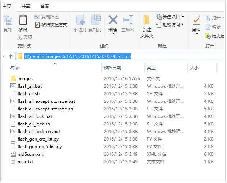Select flash_all_lock_crc.bat file icon
This screenshot has width=227, height=183.
pos(13,131)
